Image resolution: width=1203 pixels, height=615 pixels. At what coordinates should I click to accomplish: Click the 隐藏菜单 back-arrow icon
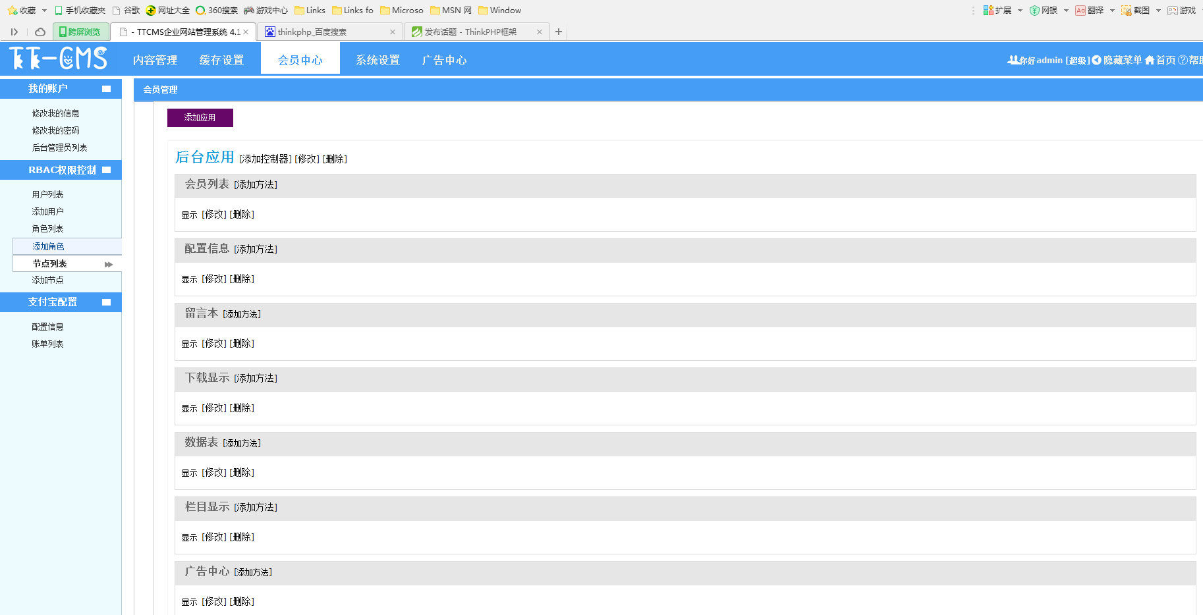[1096, 60]
